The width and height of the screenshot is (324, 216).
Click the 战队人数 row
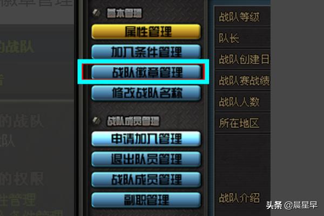click(242, 102)
